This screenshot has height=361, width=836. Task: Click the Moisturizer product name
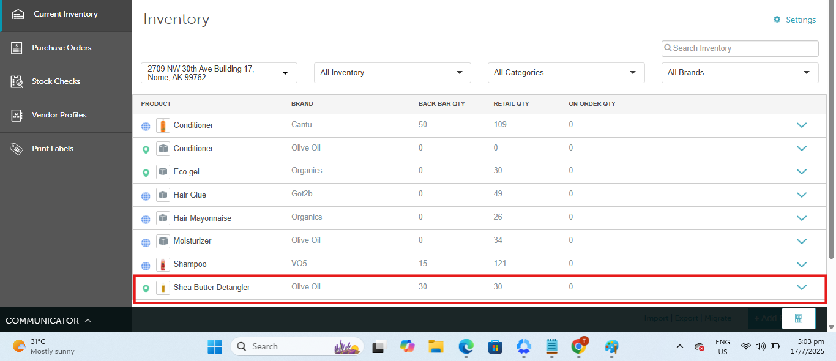pos(192,241)
